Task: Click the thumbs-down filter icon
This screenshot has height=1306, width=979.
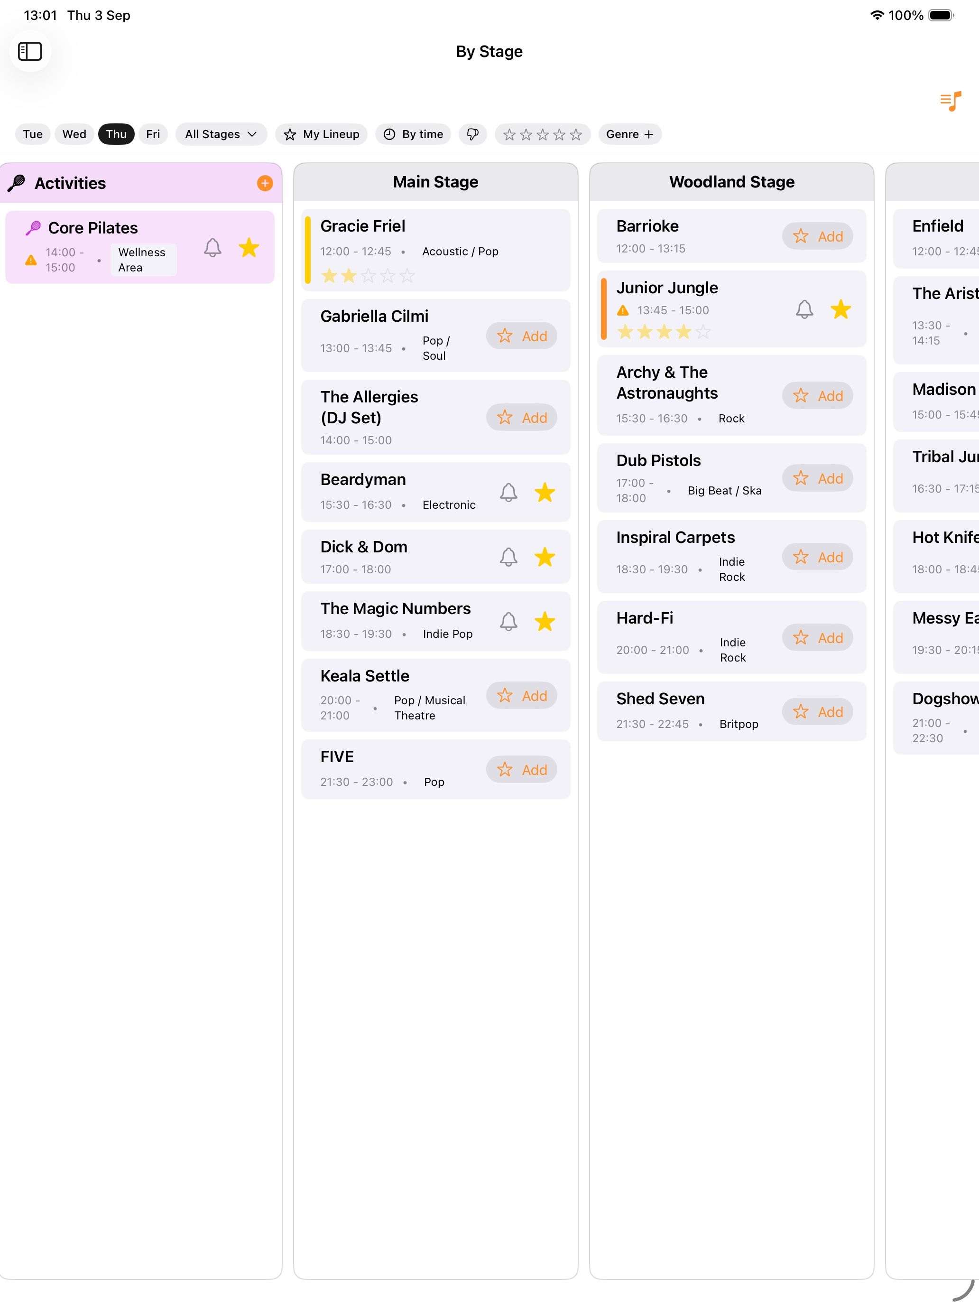Action: click(x=473, y=134)
